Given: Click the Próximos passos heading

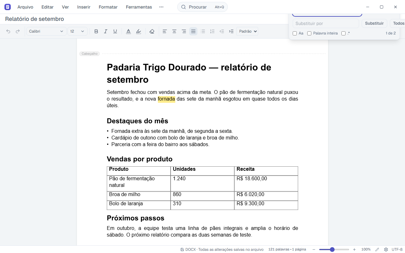Looking at the screenshot, I should 135,218.
